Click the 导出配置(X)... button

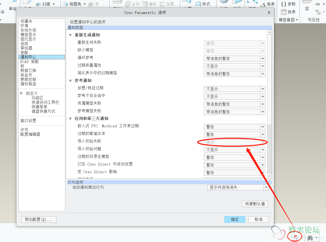tap(39, 219)
